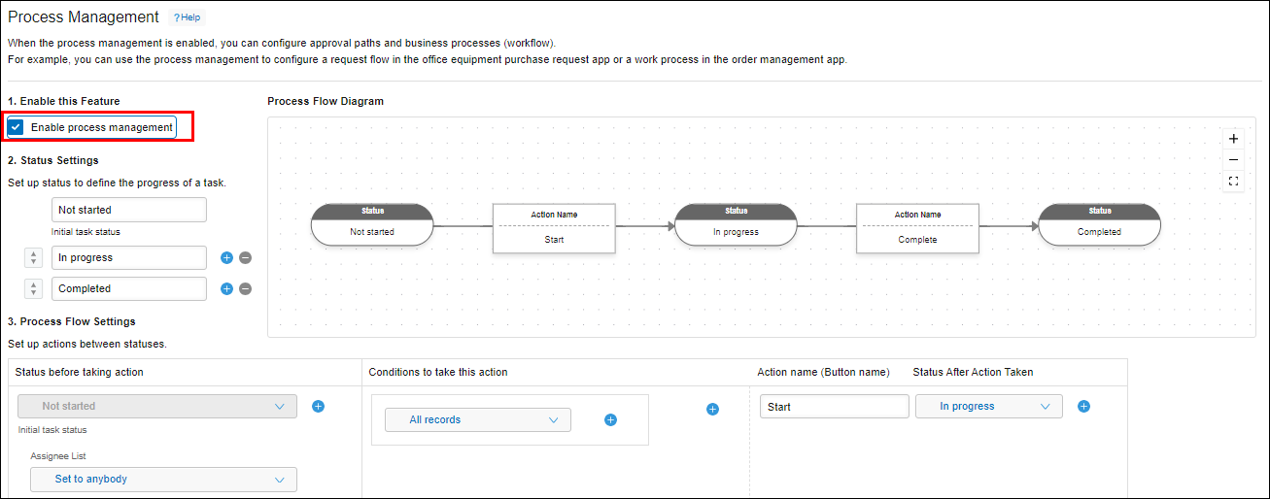Viewport: 1270px width, 499px height.
Task: Fit diagram to full screen icon
Action: tap(1233, 182)
